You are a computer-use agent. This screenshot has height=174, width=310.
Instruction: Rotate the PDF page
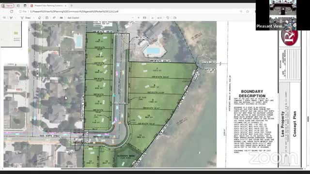tap(168, 18)
